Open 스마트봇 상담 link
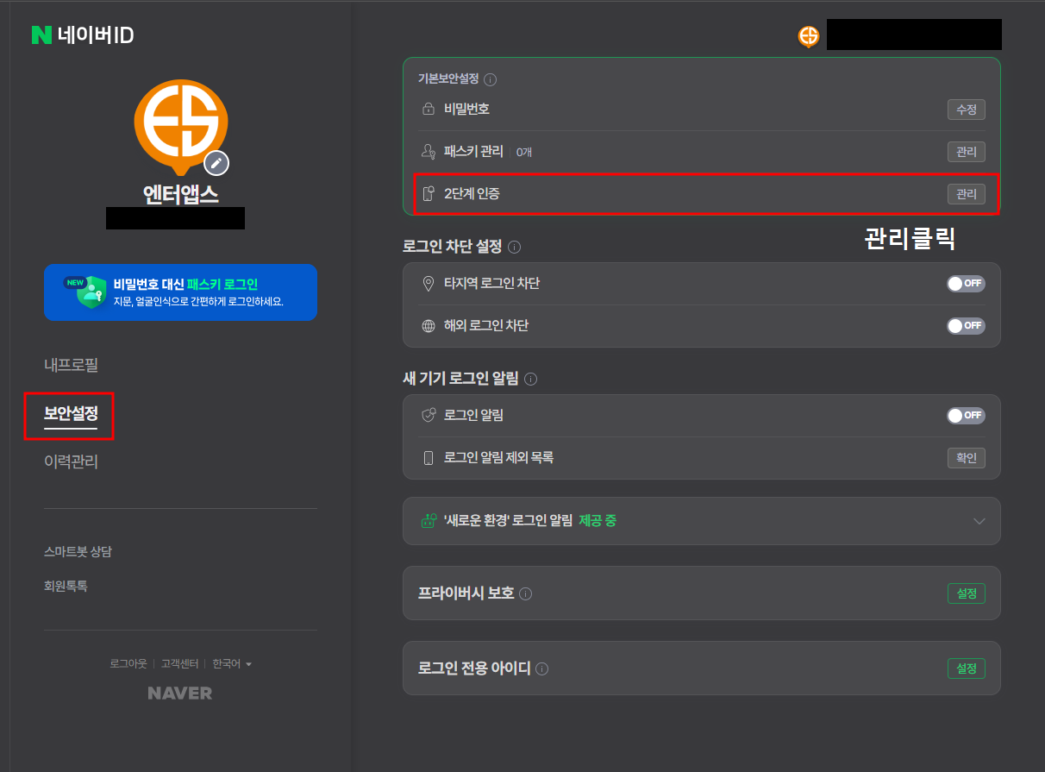Viewport: 1045px width, 772px height. 78,551
